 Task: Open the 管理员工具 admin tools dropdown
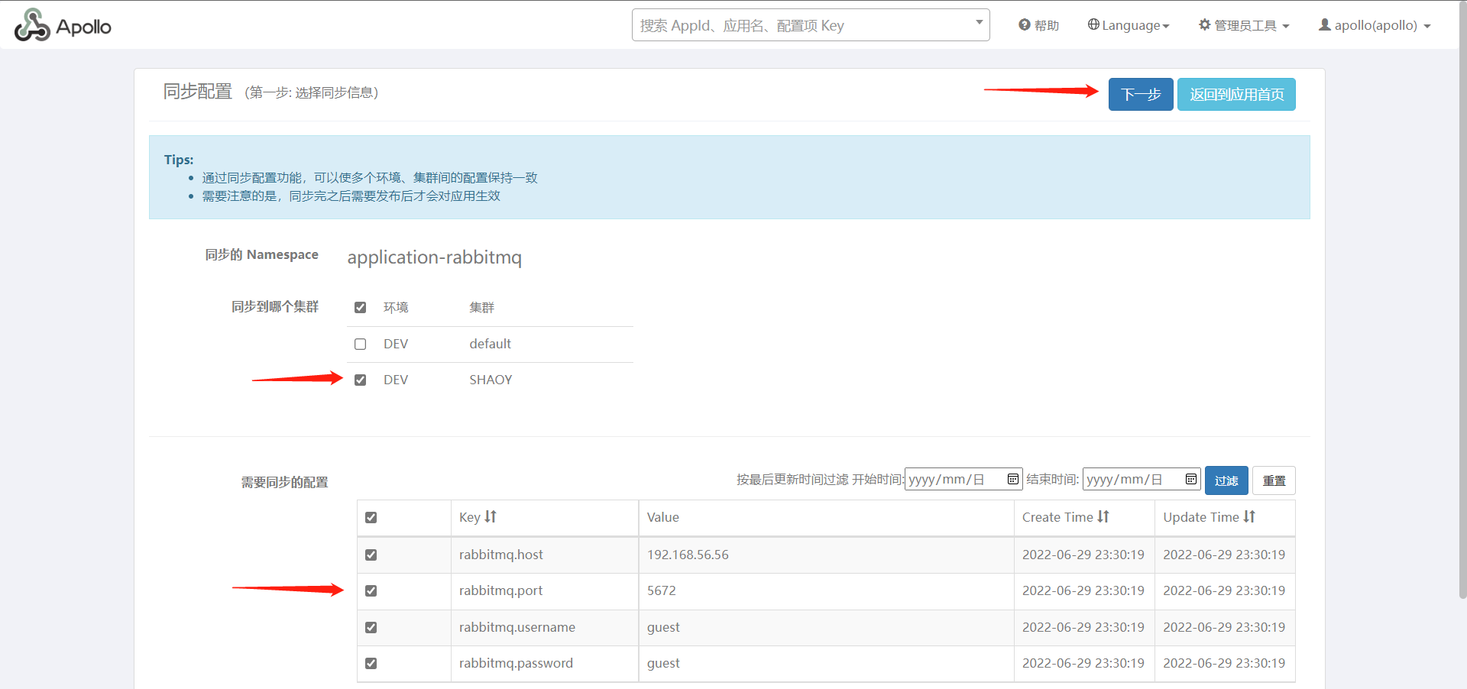[1244, 25]
